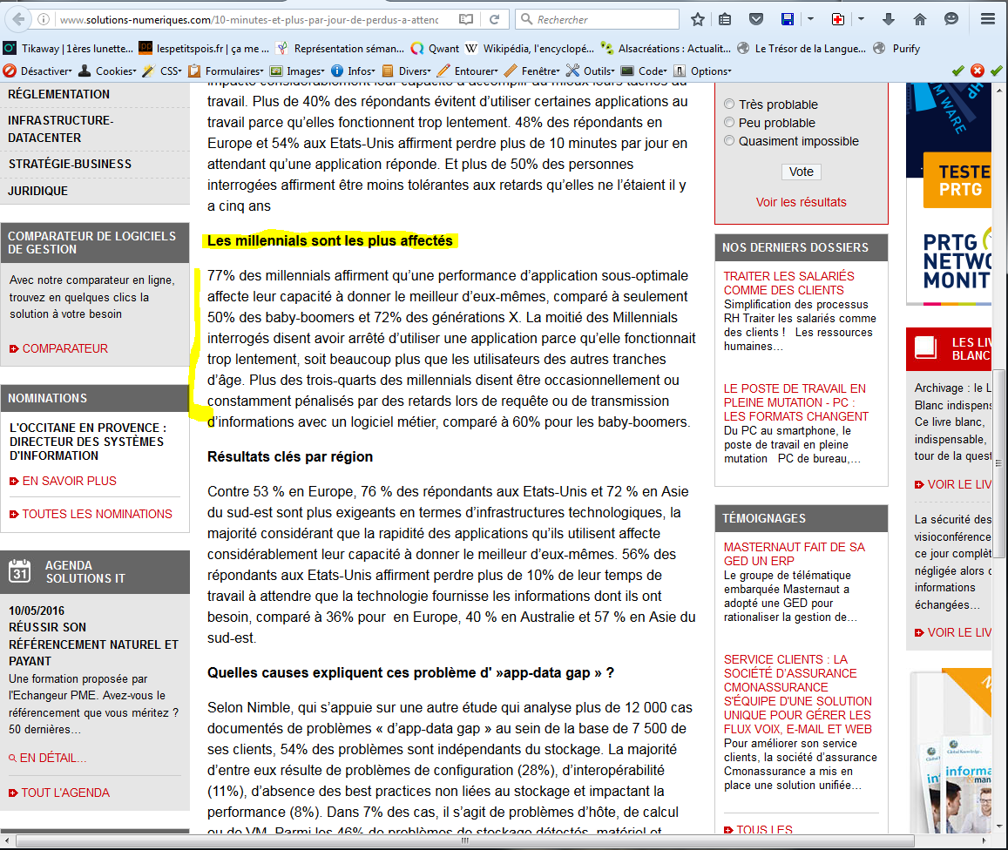Image resolution: width=1008 pixels, height=850 pixels.
Task: Open the STRATÉGIE-BUSINESS menu section
Action: [x=70, y=164]
